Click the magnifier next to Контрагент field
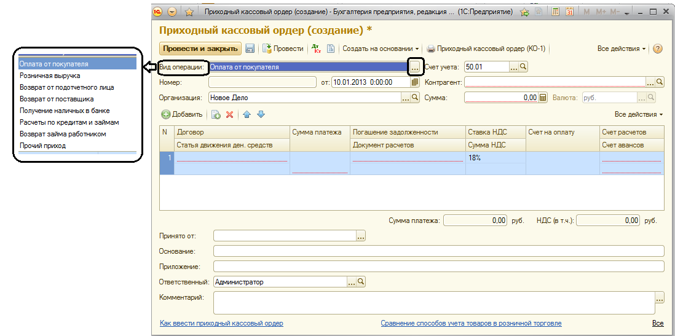 tap(660, 82)
